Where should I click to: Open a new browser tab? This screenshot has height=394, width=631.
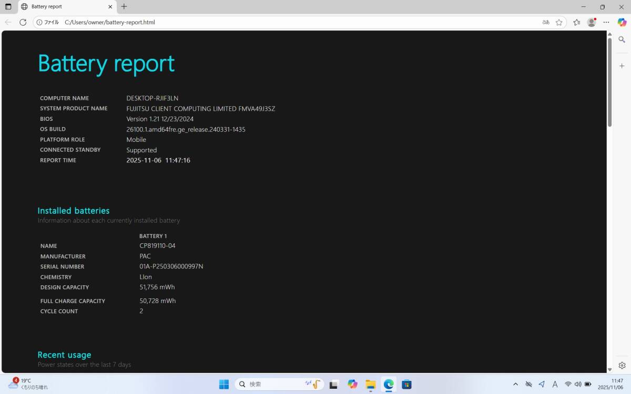pos(124,7)
